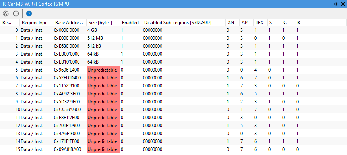Select base address 0x5D32'9F00
Screen dimensions: 347x155
click(x=67, y=102)
